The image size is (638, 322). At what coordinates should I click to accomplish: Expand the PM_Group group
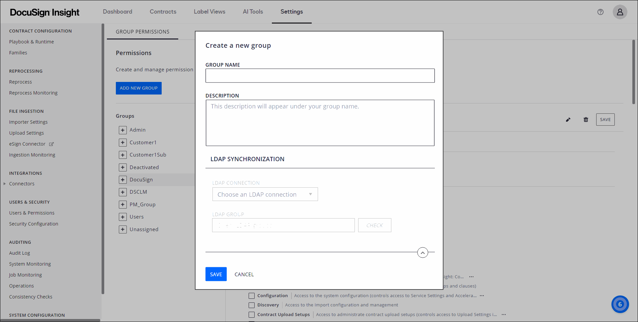123,205
